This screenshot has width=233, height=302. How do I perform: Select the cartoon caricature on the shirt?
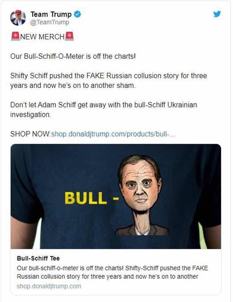(x=142, y=195)
